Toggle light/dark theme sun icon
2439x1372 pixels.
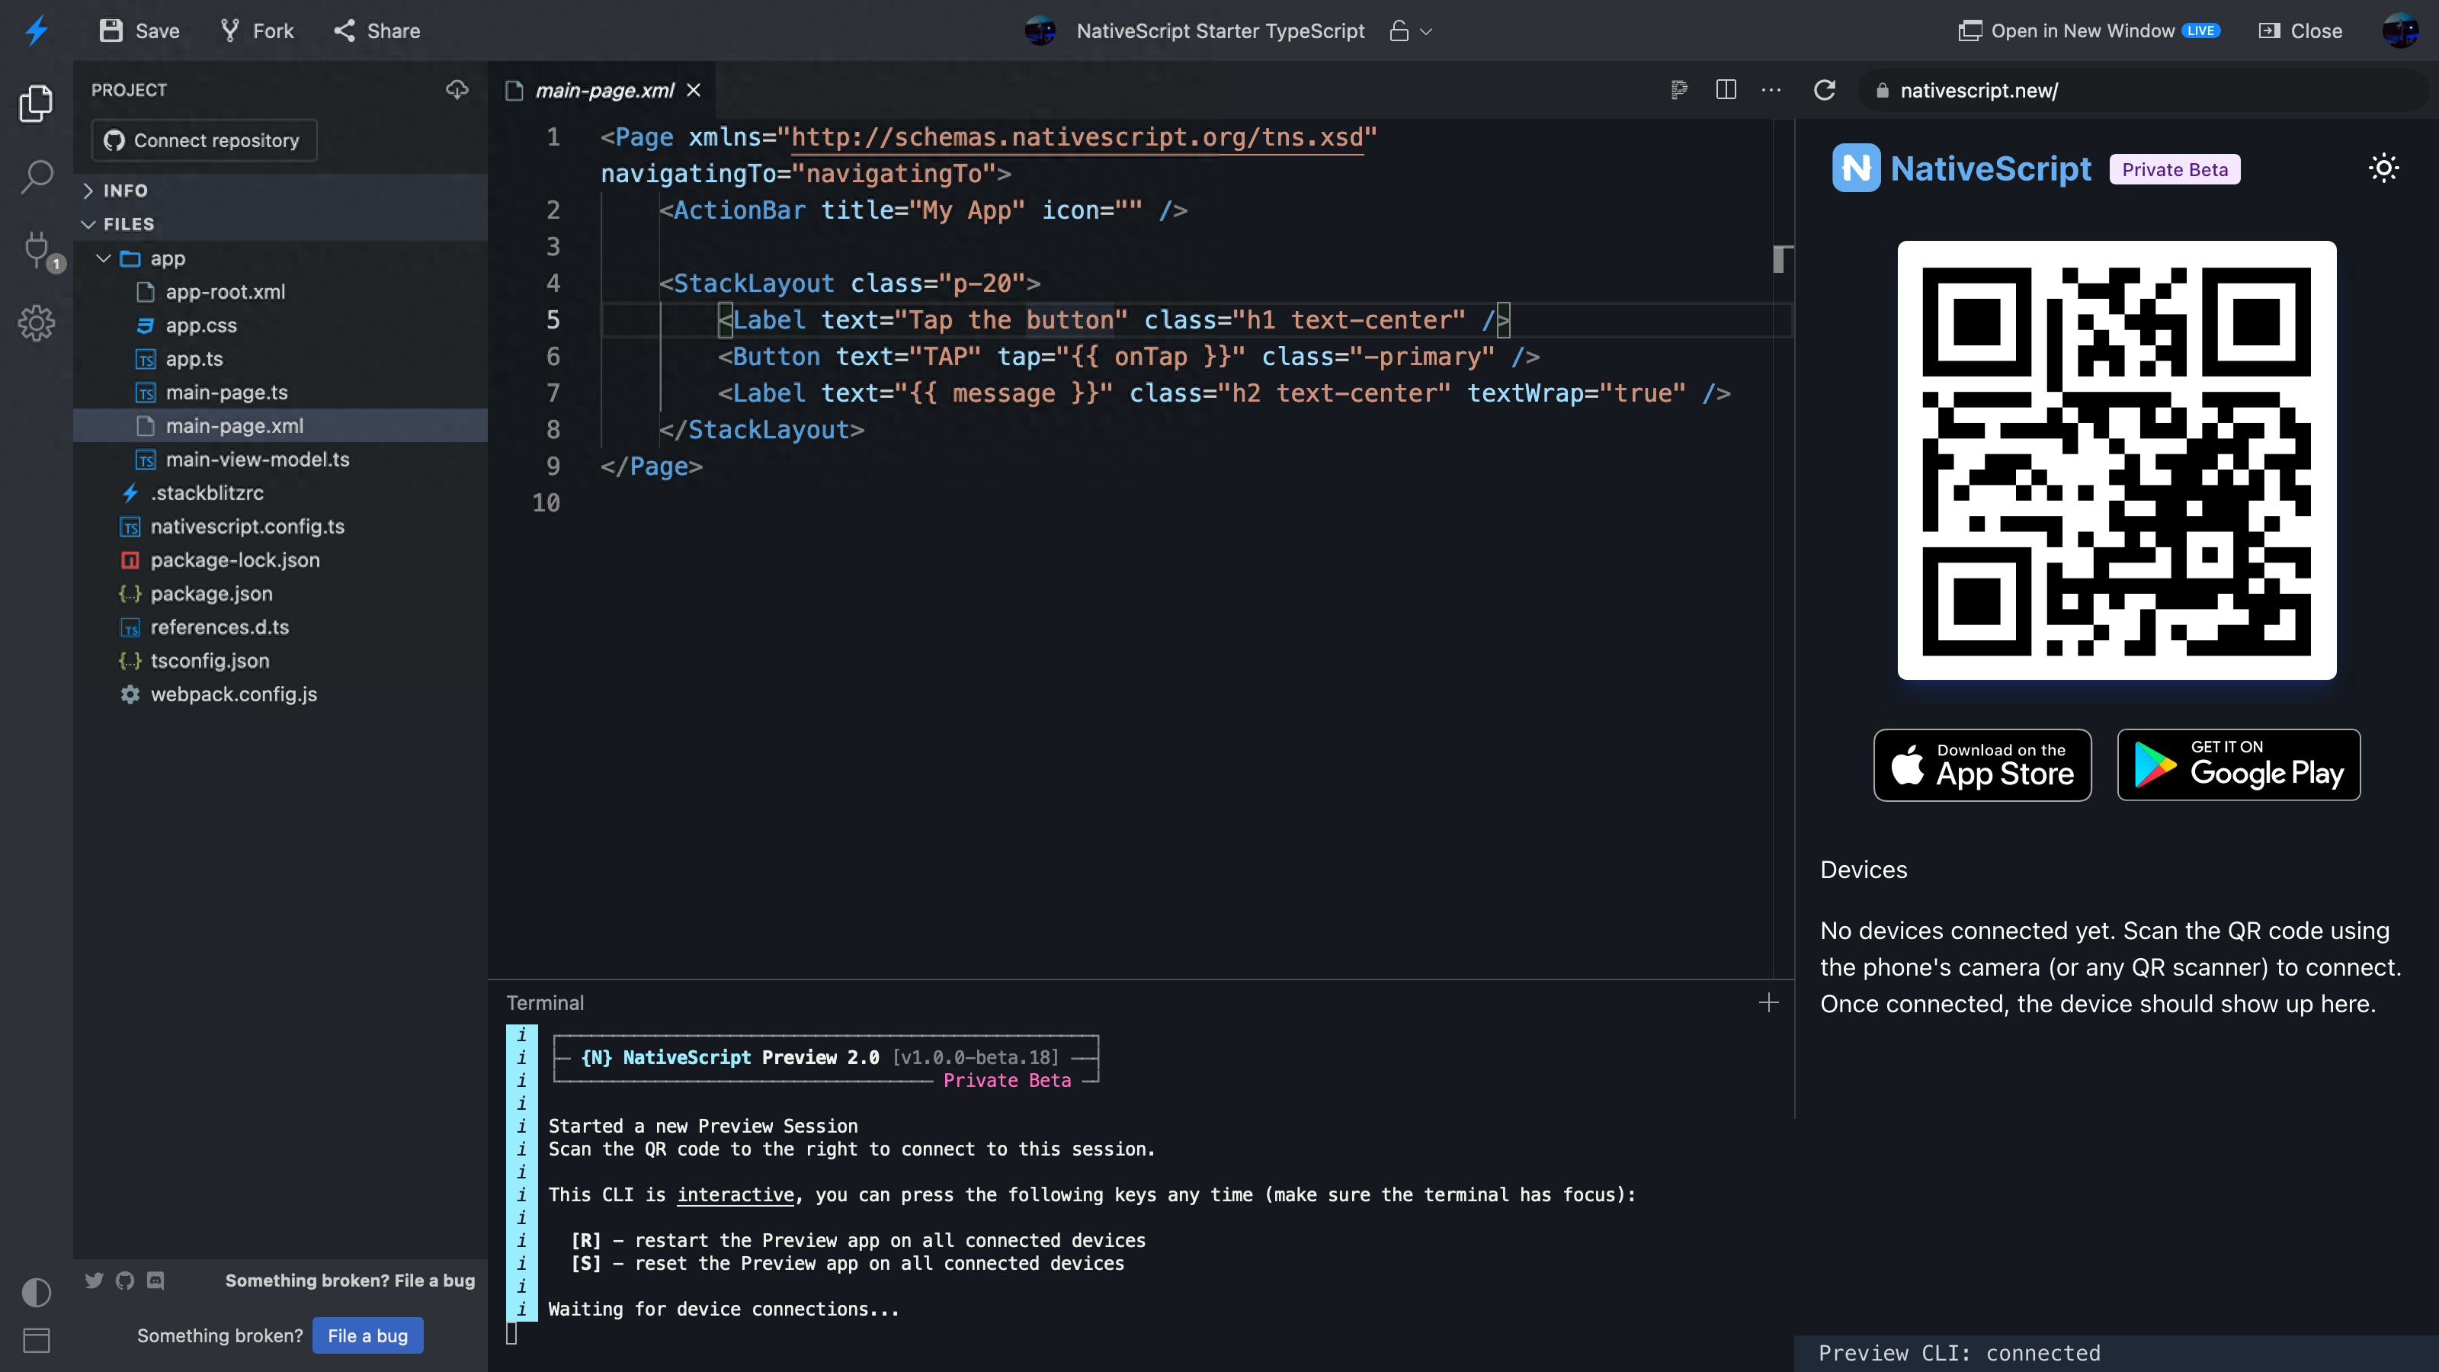click(x=2383, y=168)
